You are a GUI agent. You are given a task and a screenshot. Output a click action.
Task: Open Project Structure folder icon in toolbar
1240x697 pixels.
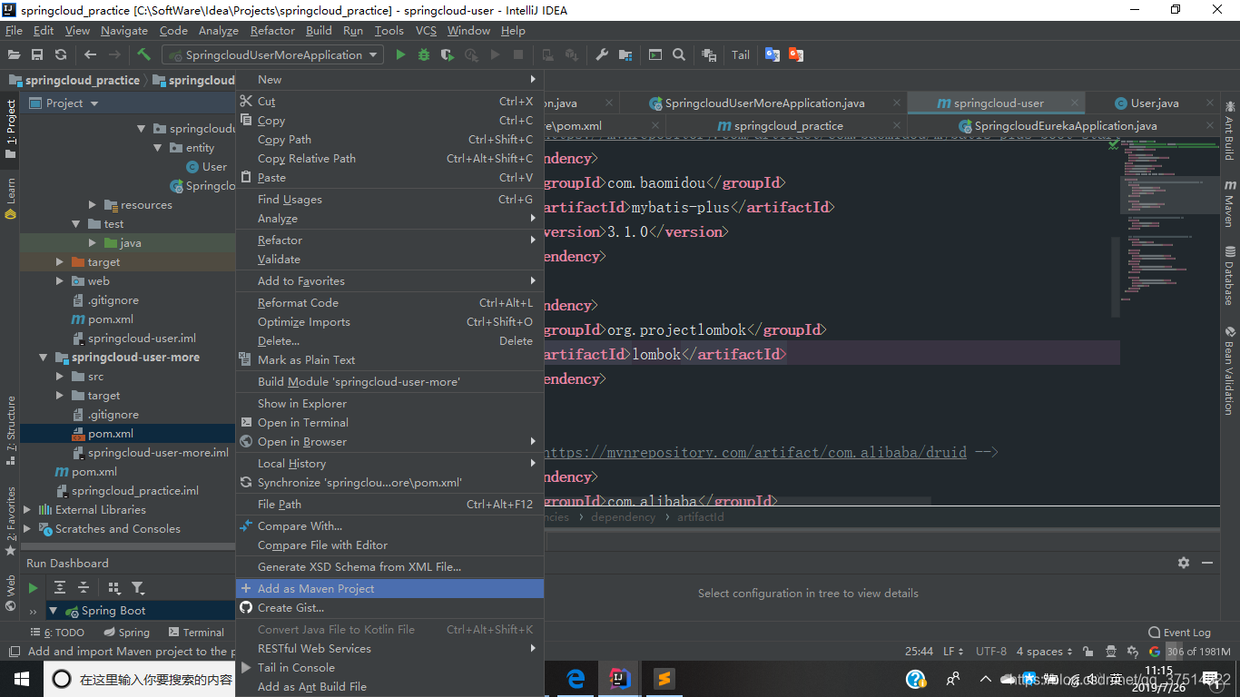point(625,54)
